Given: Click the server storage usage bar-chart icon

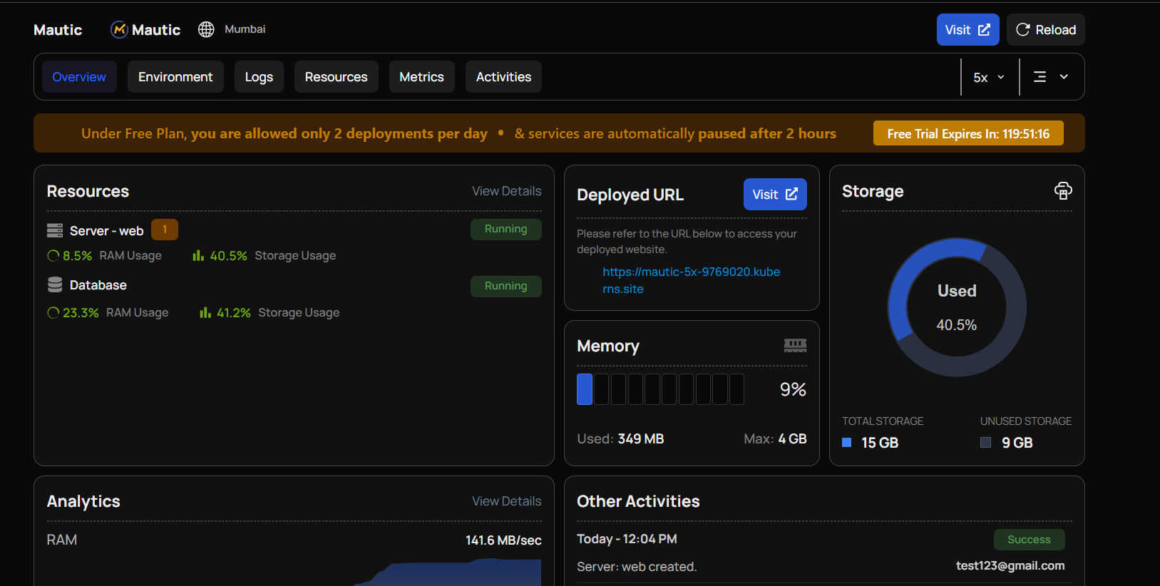Looking at the screenshot, I should tap(198, 256).
